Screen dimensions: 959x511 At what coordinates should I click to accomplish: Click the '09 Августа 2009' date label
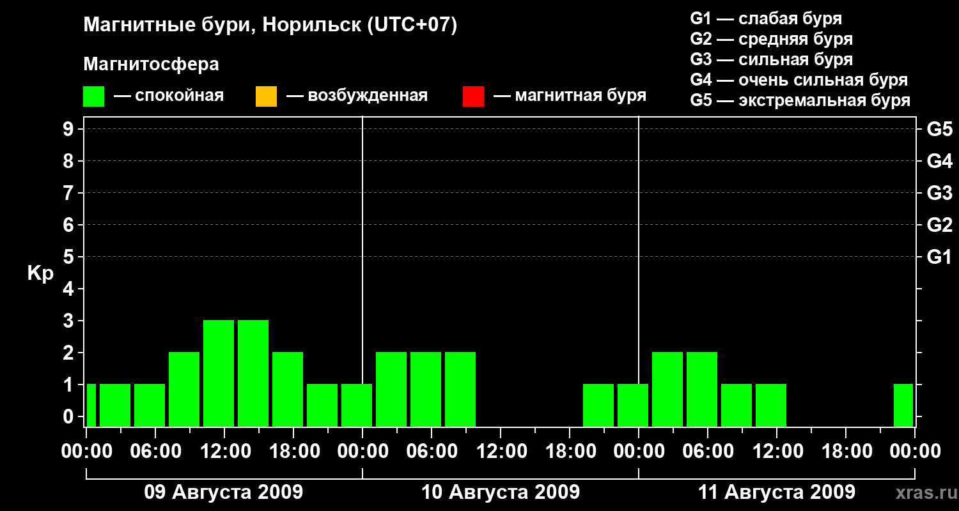coord(224,492)
